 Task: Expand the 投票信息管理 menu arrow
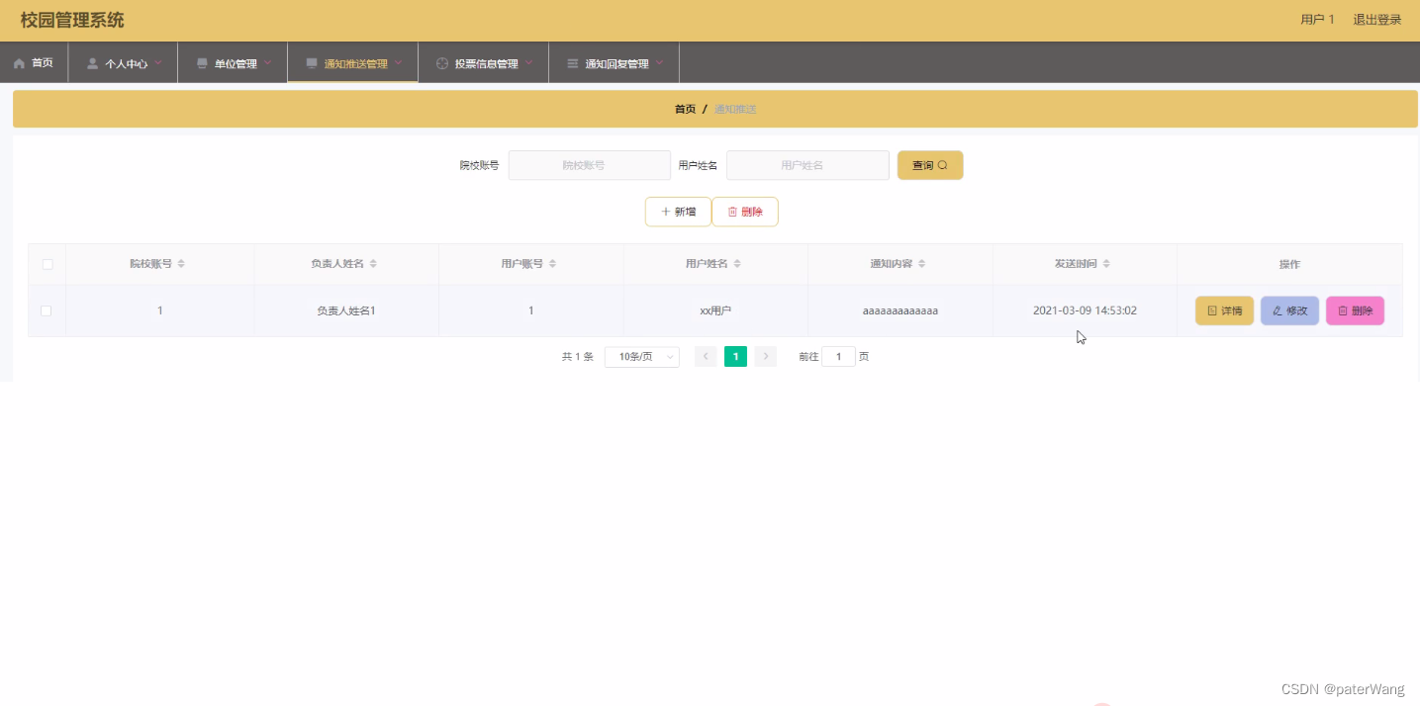[528, 62]
